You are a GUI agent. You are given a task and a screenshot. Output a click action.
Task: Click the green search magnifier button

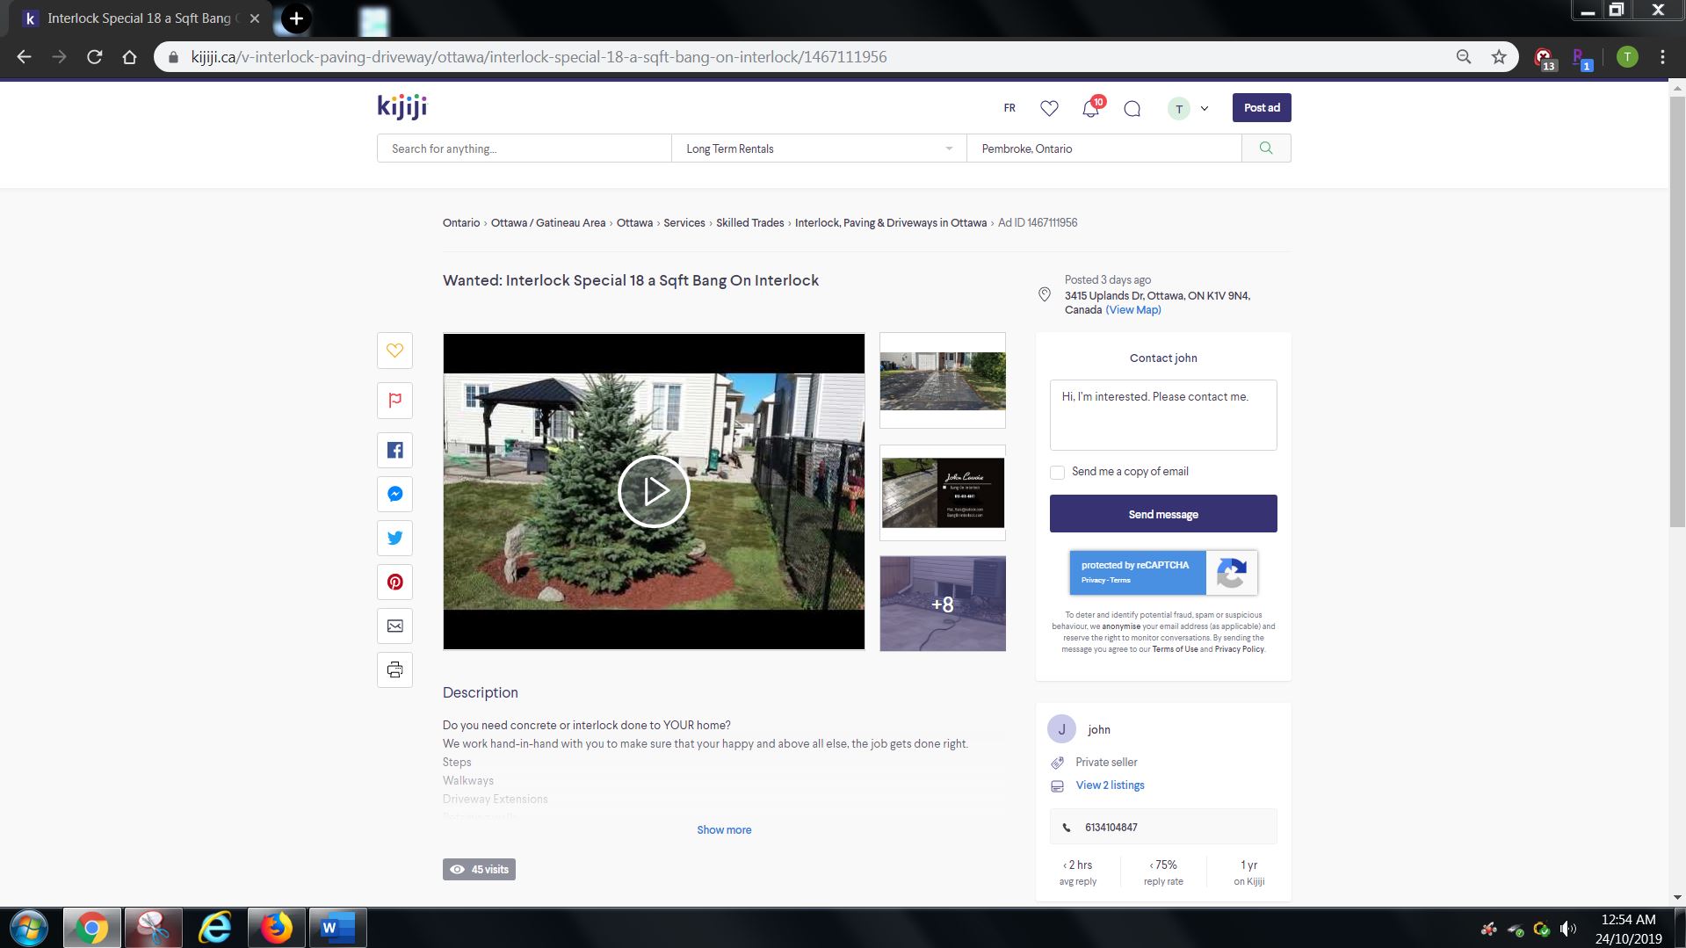pyautogui.click(x=1266, y=148)
